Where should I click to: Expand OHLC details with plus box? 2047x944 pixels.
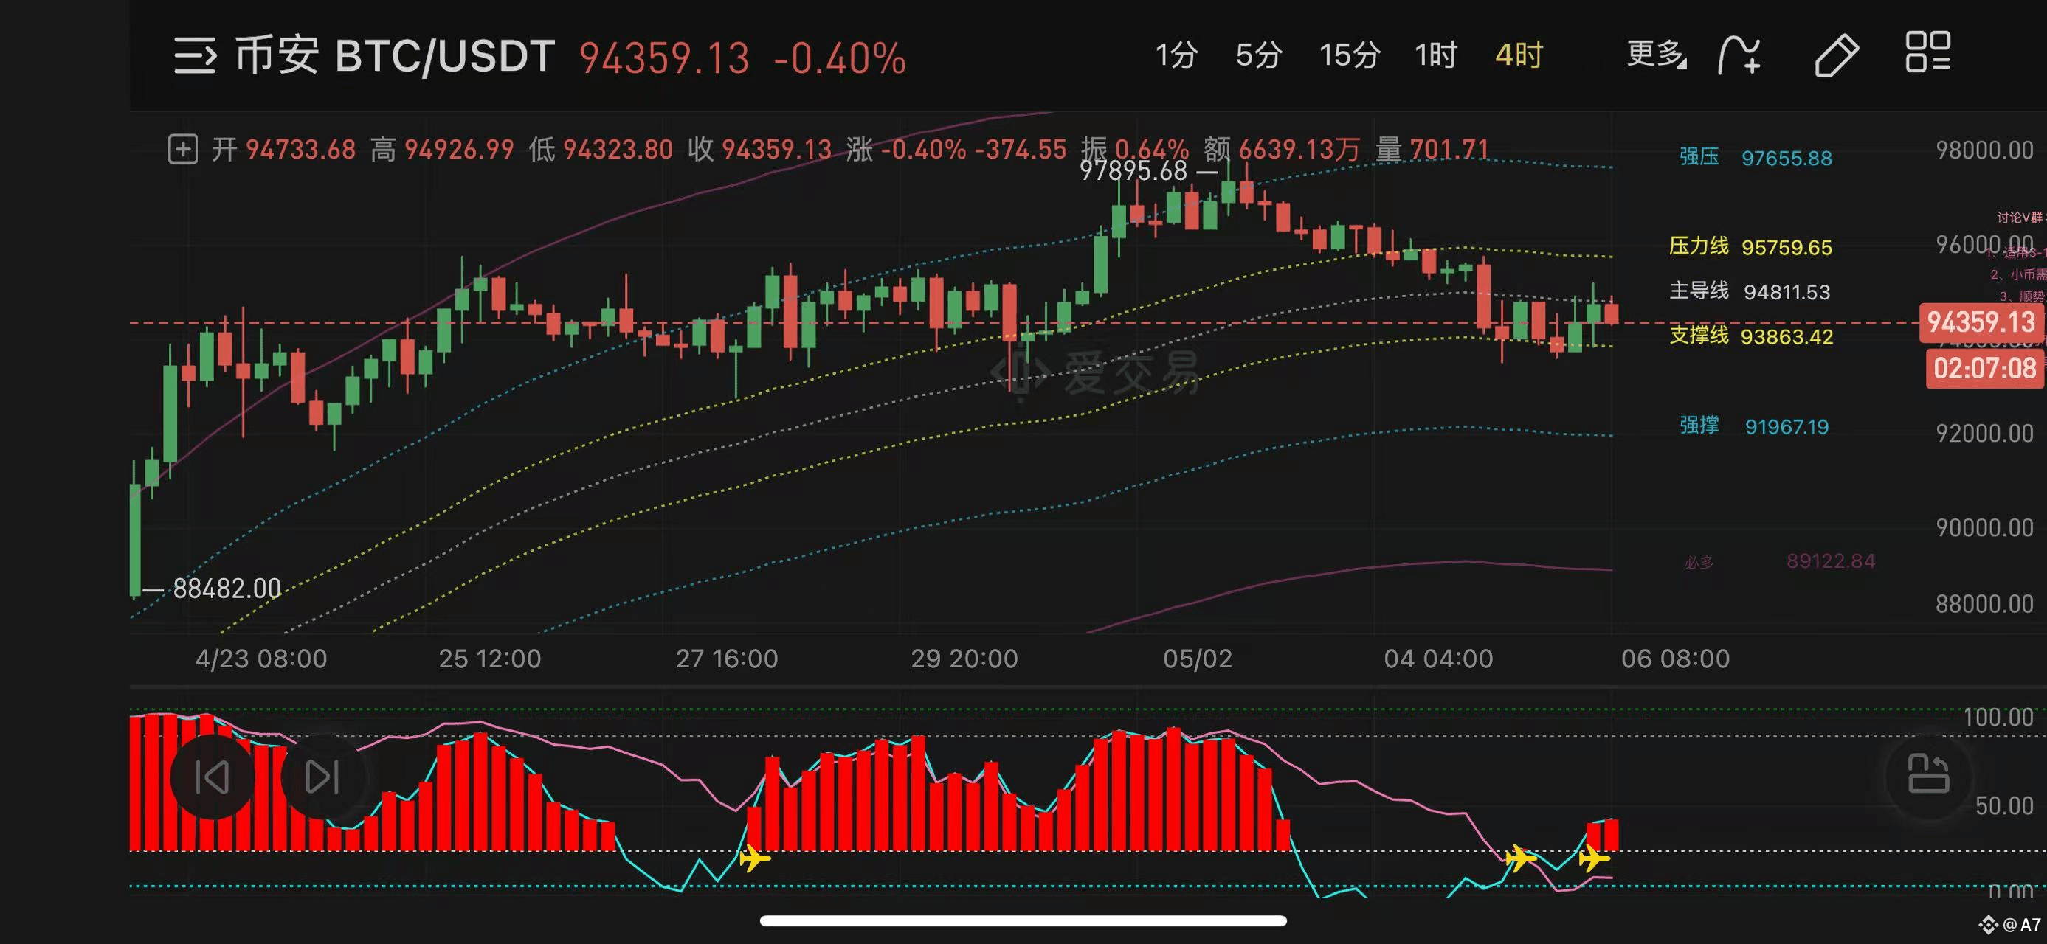183,149
